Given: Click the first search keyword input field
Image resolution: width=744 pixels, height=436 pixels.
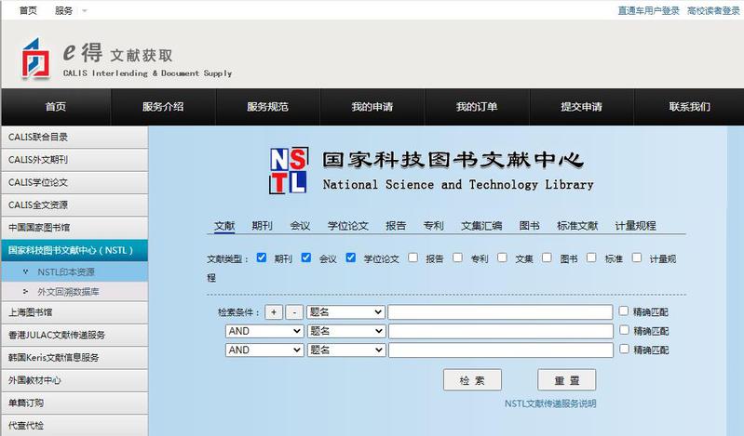Looking at the screenshot, I should point(500,312).
